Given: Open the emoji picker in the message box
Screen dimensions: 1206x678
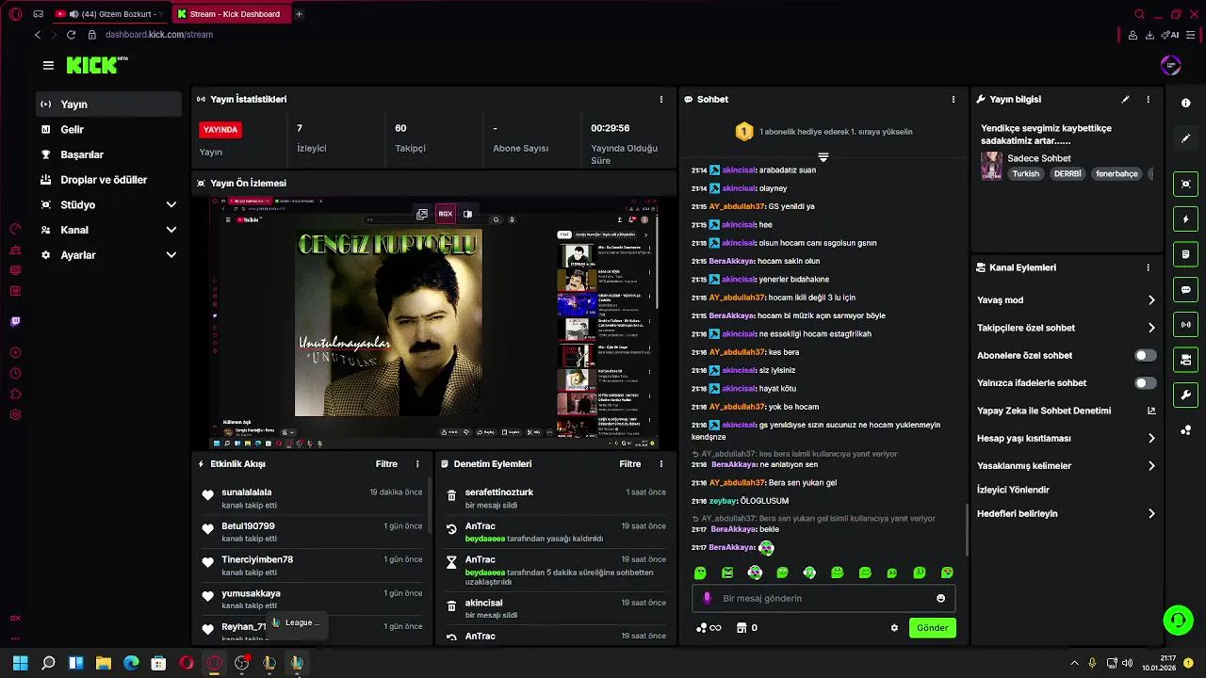Looking at the screenshot, I should [x=940, y=598].
